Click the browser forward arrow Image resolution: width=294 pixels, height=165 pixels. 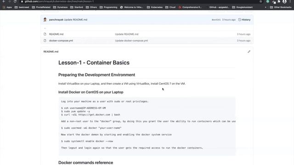coord(9,1)
